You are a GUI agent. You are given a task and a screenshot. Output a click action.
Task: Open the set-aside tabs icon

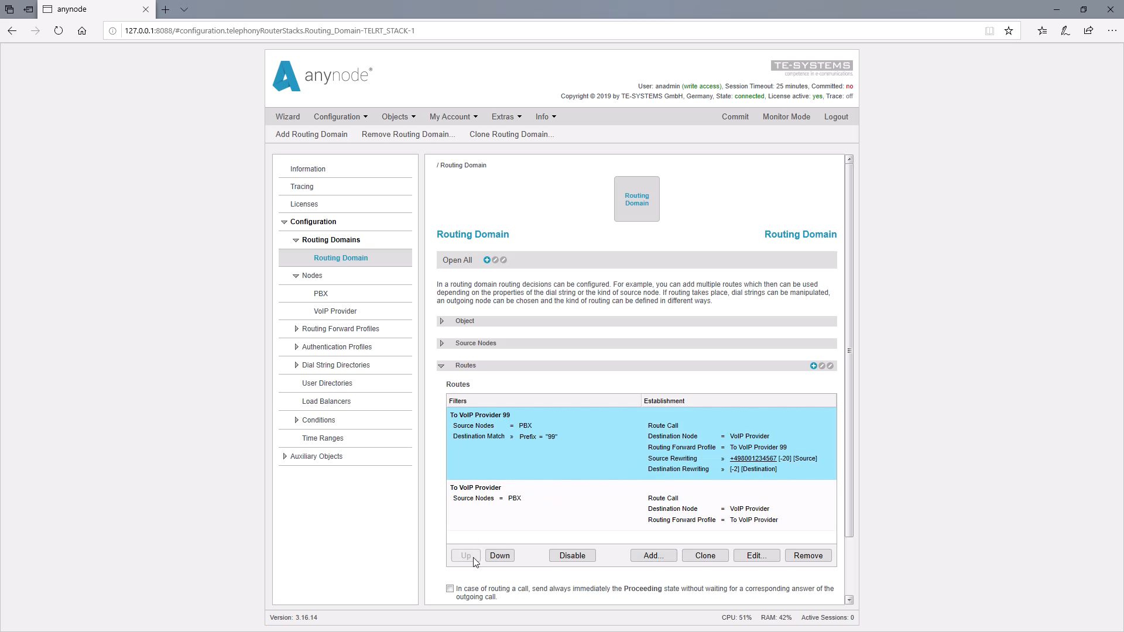(9, 9)
